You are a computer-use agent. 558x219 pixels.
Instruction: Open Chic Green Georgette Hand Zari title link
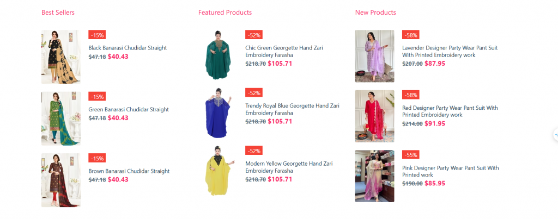[284, 52]
